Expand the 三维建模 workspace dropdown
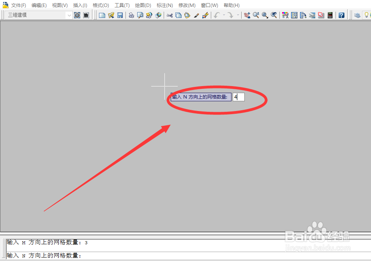This screenshot has height=261, width=371. tap(69, 15)
